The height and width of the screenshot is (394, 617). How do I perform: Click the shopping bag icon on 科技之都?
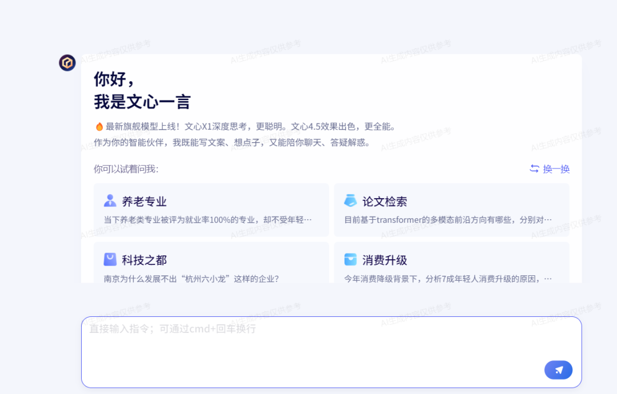pos(110,260)
